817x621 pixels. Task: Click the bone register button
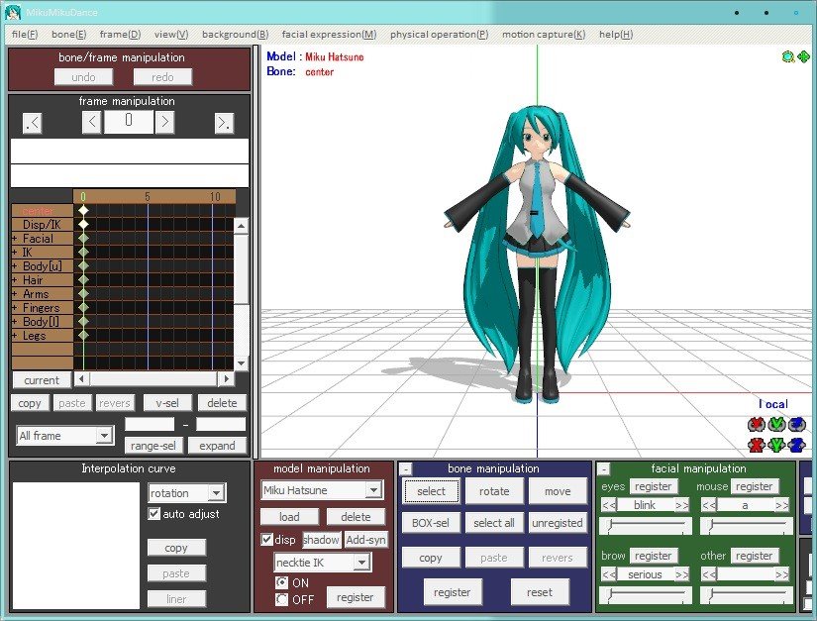point(452,592)
